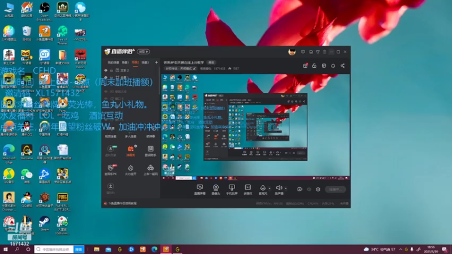Viewport: 452px width, 254px height.
Task: Open 多人连麦 multi-person co-stream
Action: (x=131, y=136)
